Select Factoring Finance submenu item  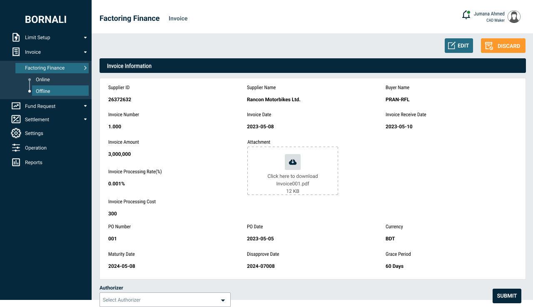52,68
